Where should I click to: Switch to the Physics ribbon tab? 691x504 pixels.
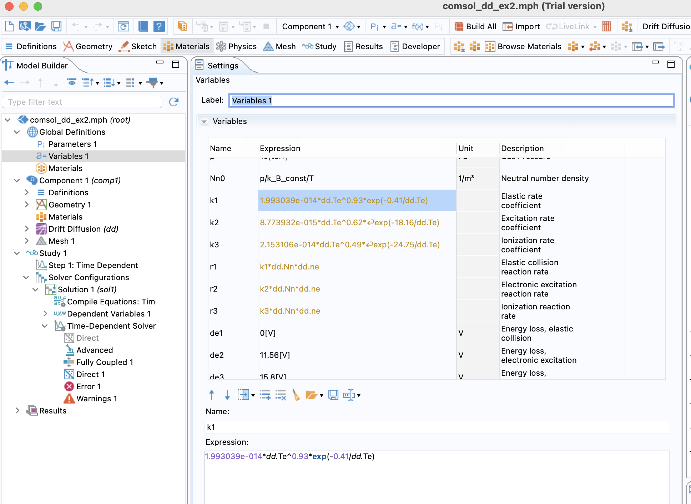(237, 46)
